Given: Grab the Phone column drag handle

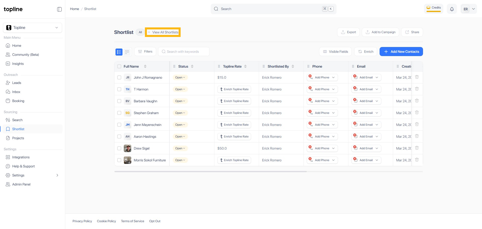Looking at the screenshot, I should [x=308, y=66].
